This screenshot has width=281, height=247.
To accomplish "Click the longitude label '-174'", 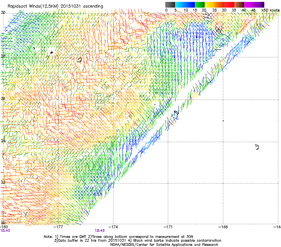I will (114, 227).
